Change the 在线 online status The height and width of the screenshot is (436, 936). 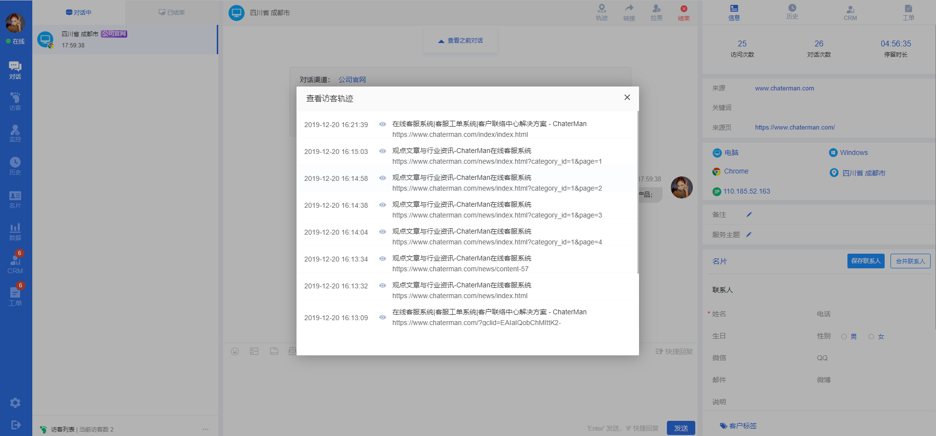point(15,42)
